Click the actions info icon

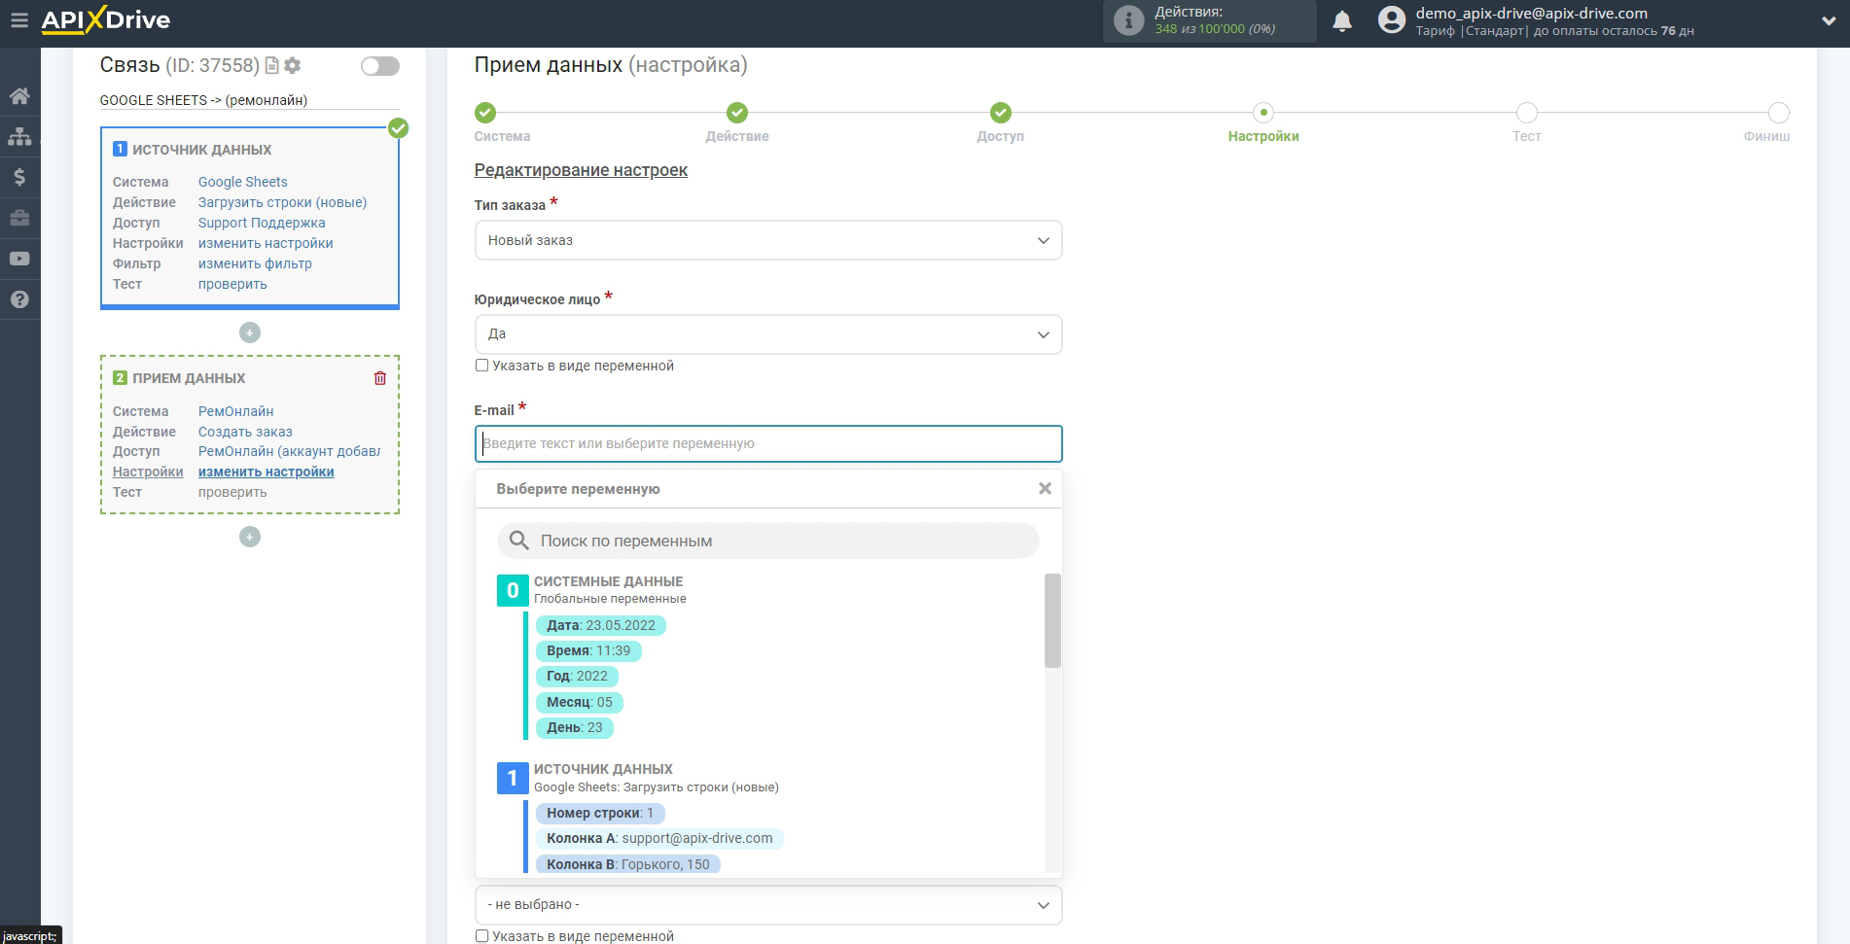[x=1128, y=20]
